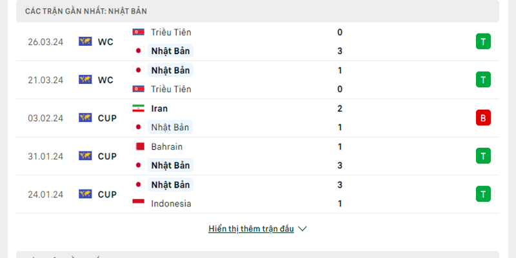Viewport: 516px width, 258px height.
Task: Expand list with the chevron arrow below matches
Action: [x=303, y=228]
